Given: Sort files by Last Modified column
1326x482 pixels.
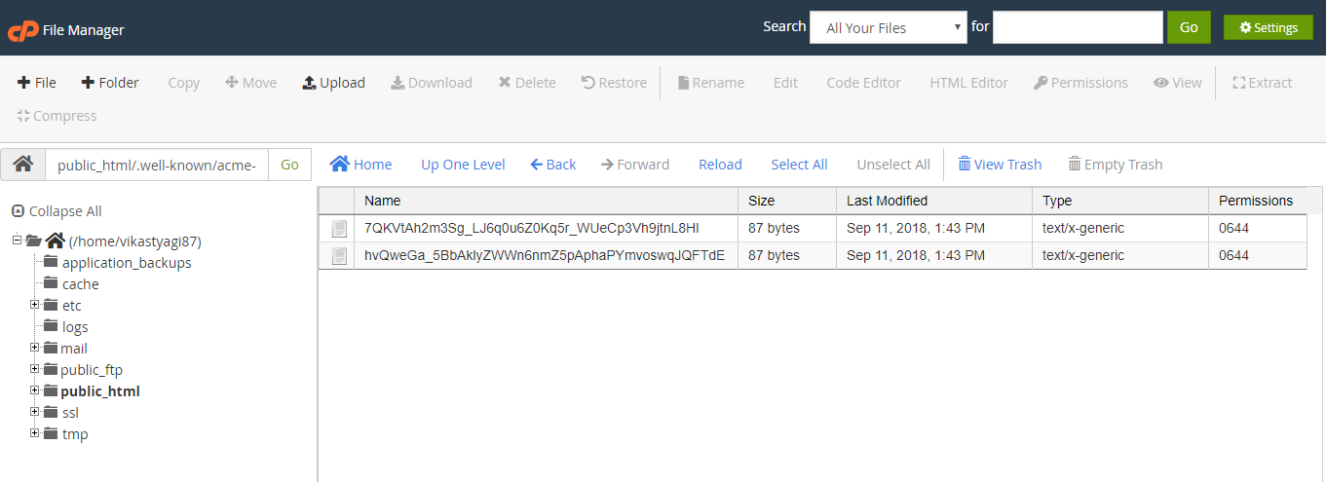Looking at the screenshot, I should 887,201.
